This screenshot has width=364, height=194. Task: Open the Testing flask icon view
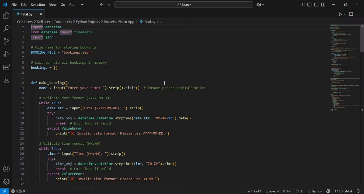point(6,80)
